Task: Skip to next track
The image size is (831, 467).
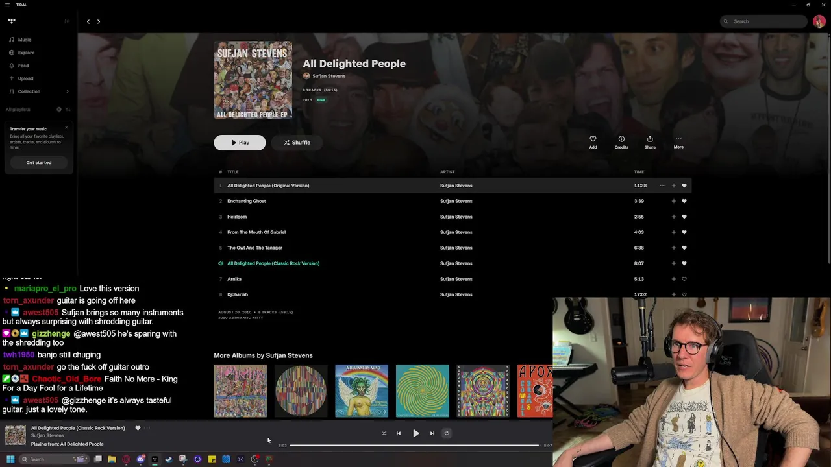Action: point(432,433)
